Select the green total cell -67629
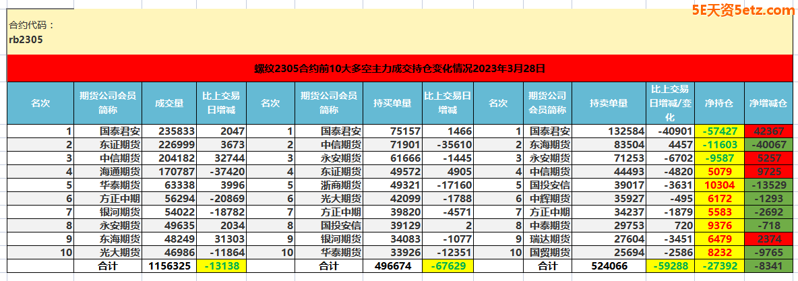Screen dimensions: 798x281 447,266
